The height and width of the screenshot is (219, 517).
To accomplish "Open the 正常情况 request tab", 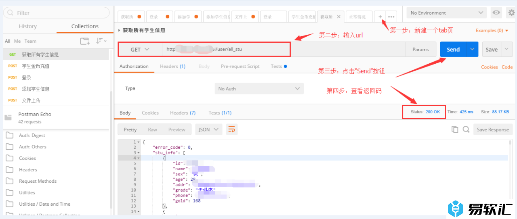I will pos(359,17).
